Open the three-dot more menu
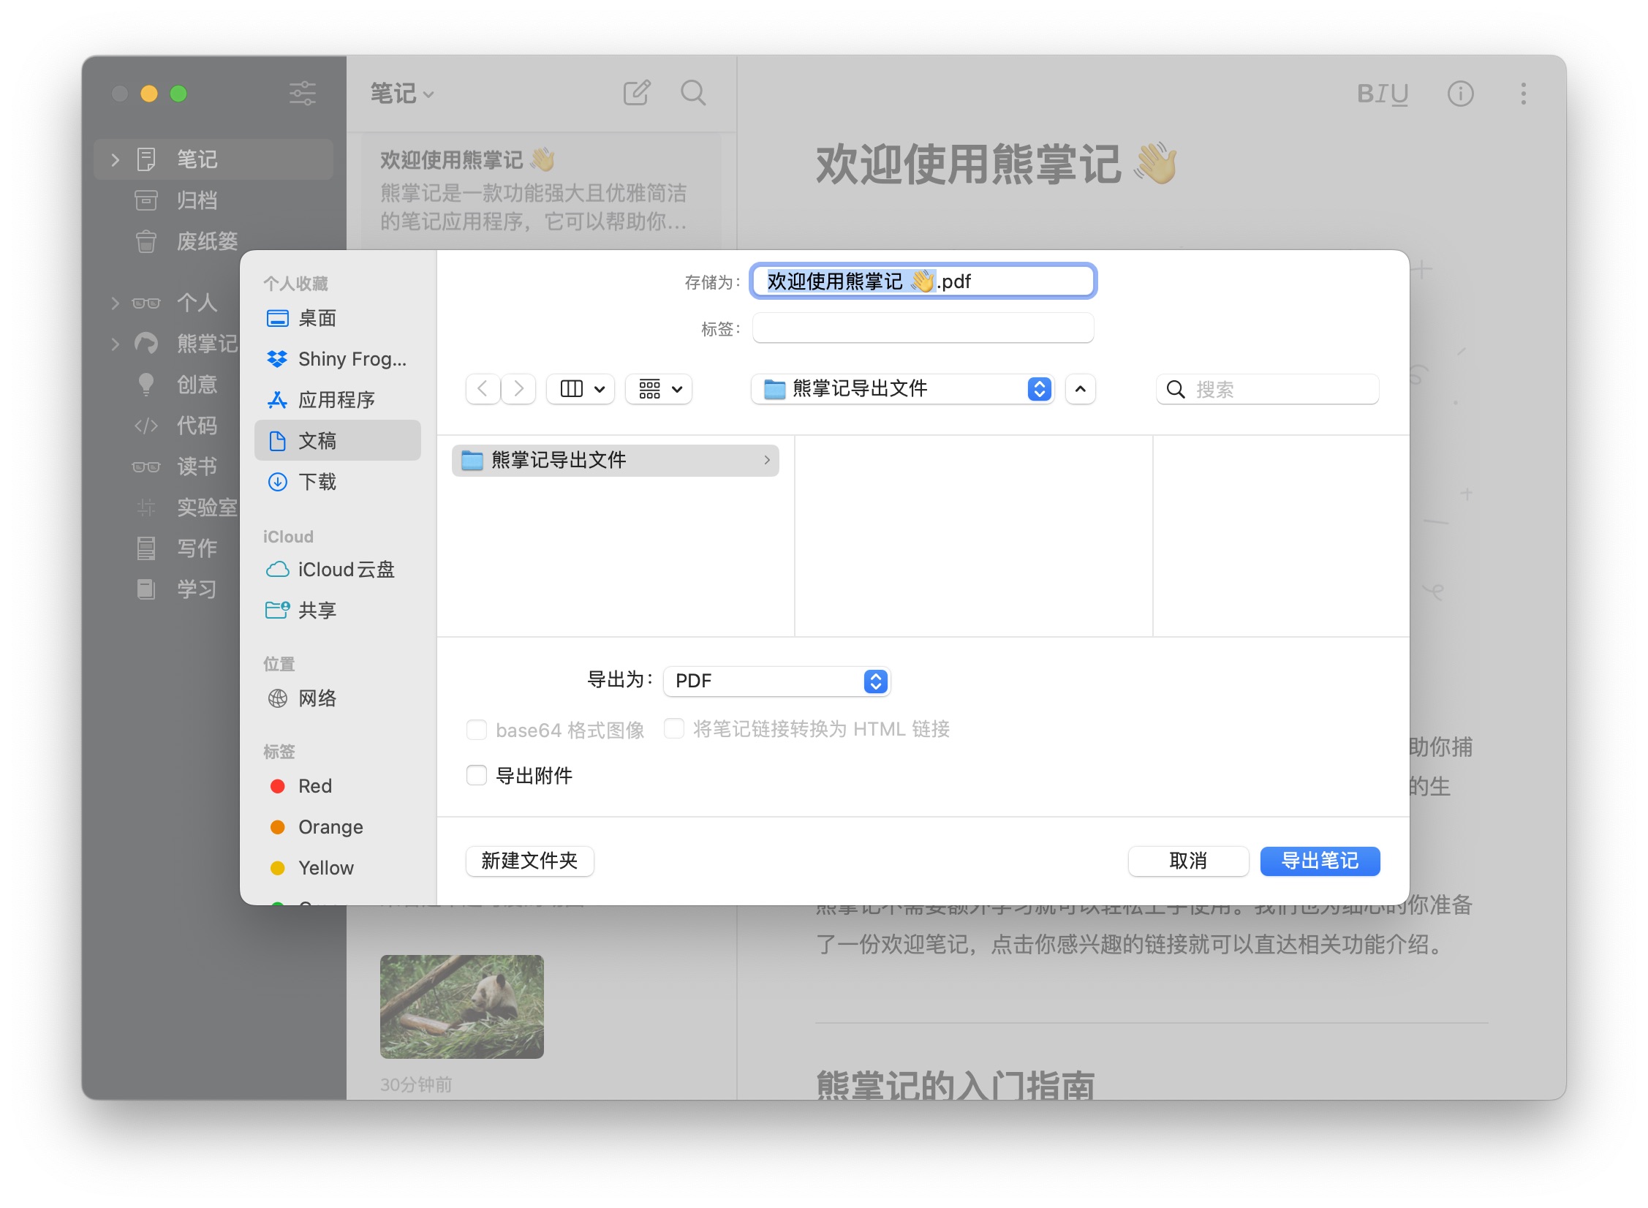1648x1208 pixels. pyautogui.click(x=1523, y=94)
